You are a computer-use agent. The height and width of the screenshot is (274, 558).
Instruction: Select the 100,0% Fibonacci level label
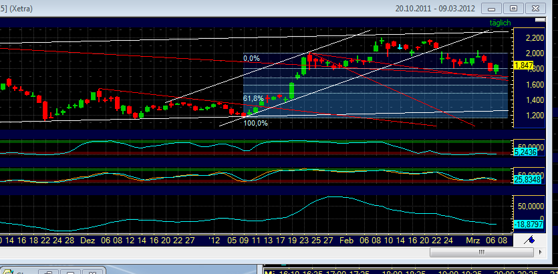click(255, 123)
